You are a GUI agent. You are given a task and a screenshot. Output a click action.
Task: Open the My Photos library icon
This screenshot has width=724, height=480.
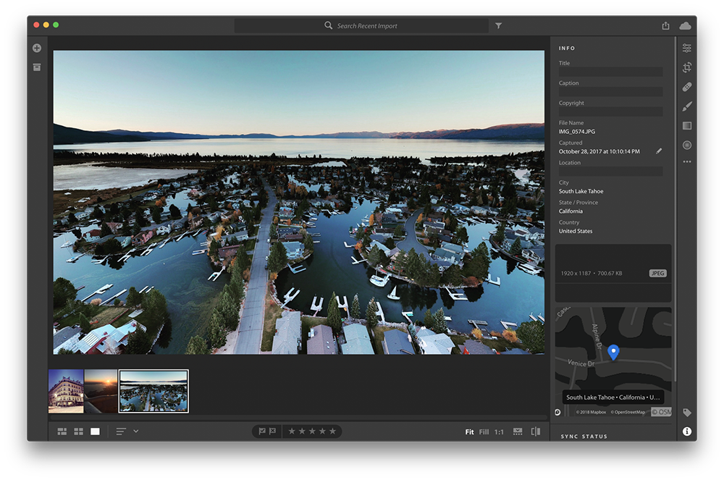37,67
